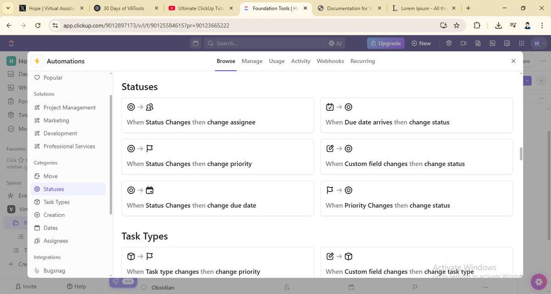The image size is (551, 294).
Task: Click the New button in ClickUp toolbar
Action: coord(421,43)
